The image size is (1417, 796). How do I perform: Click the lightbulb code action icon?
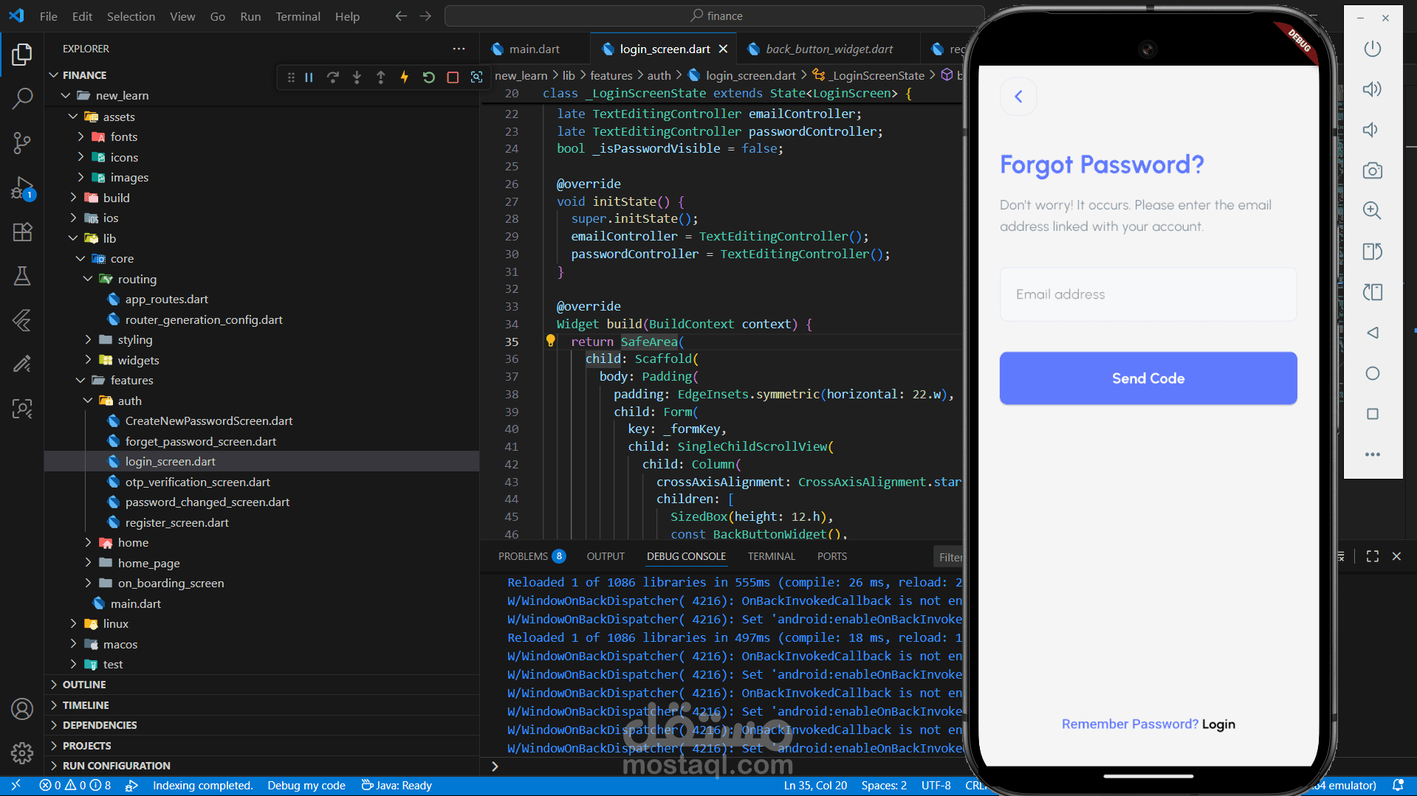550,341
